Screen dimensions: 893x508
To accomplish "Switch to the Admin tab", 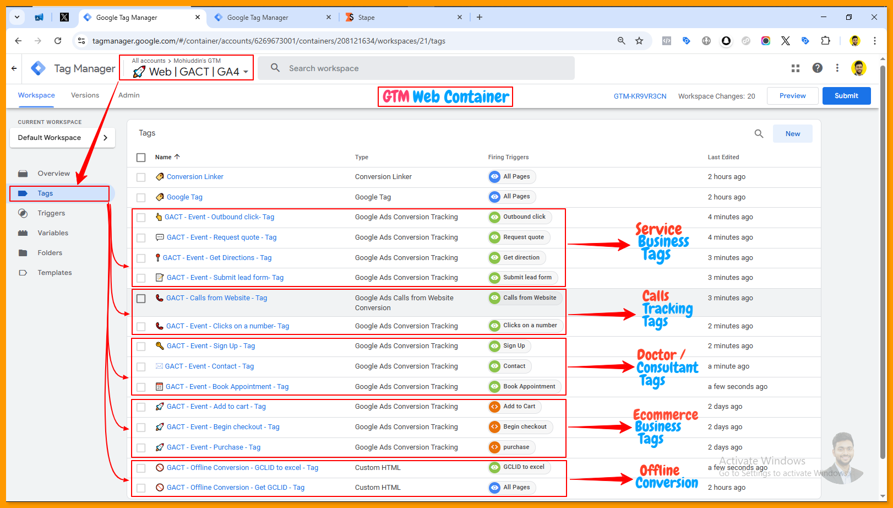I will (x=129, y=95).
